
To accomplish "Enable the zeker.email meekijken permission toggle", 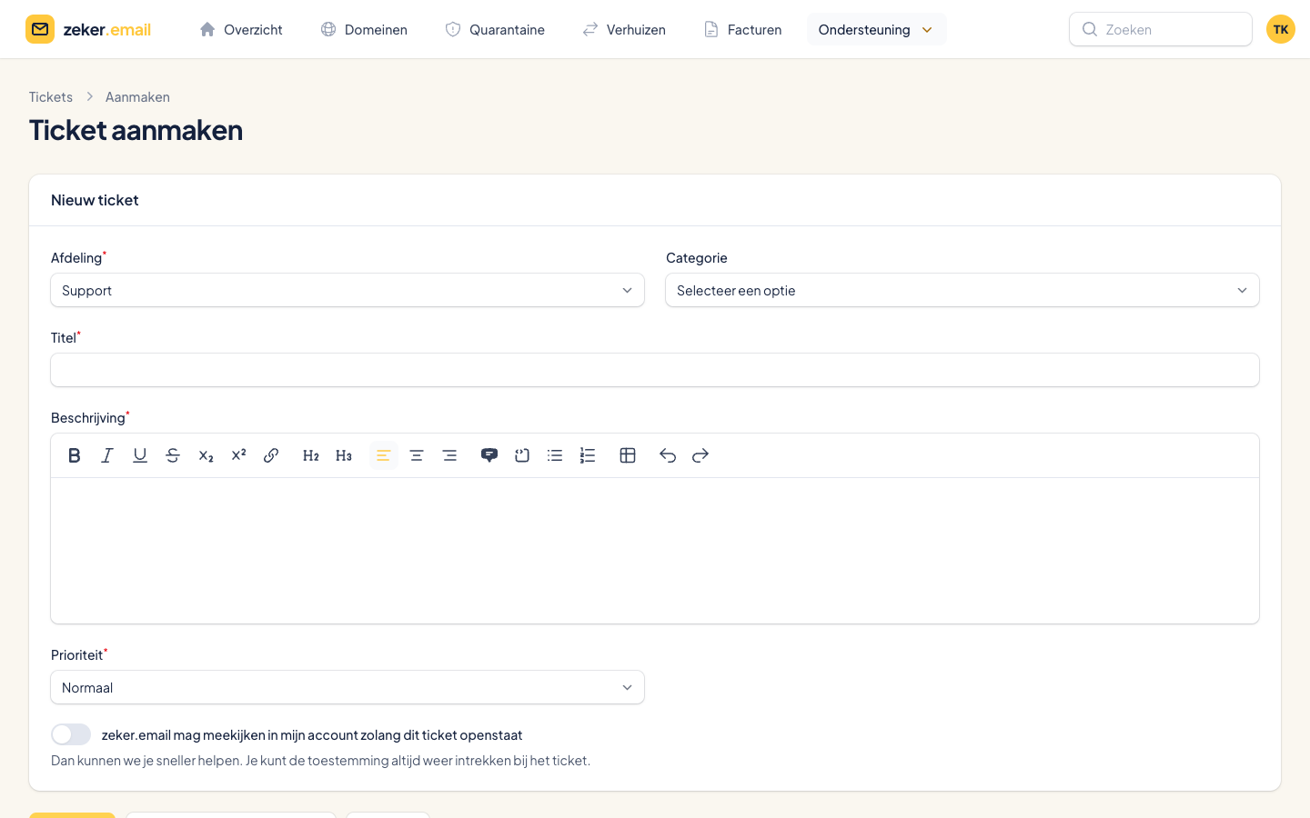I will (x=71, y=734).
